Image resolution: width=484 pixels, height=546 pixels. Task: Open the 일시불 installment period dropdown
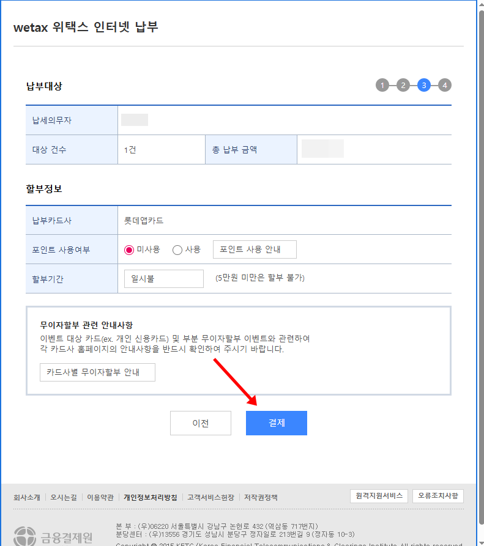click(x=164, y=279)
